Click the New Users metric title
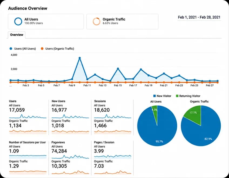 pyautogui.click(x=58, y=101)
